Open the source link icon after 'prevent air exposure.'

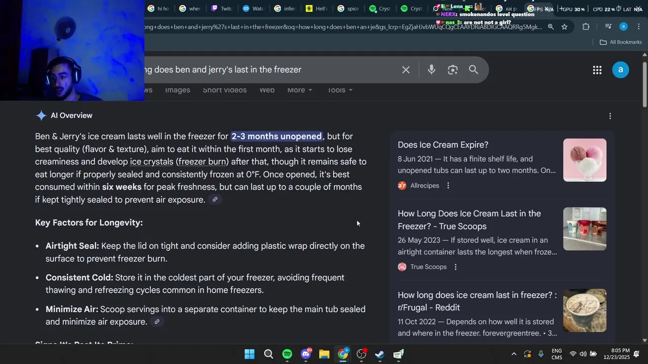[215, 200]
